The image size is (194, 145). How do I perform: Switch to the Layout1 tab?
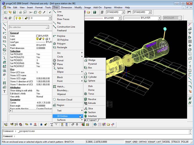tap(93, 120)
